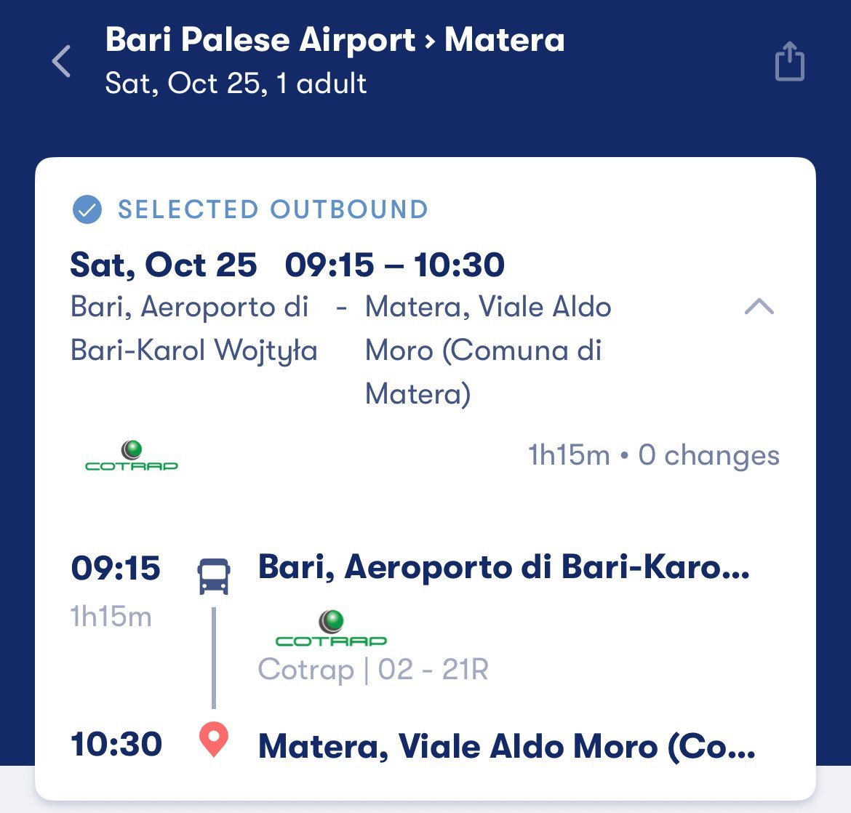Tap the share icon
The width and height of the screenshot is (851, 813).
coord(789,61)
